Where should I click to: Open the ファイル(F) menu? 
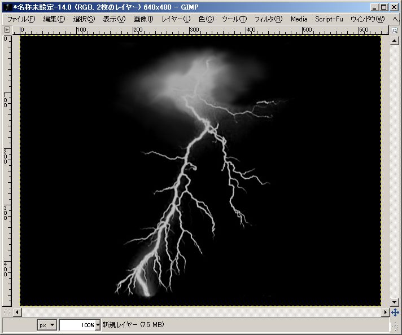coord(21,19)
